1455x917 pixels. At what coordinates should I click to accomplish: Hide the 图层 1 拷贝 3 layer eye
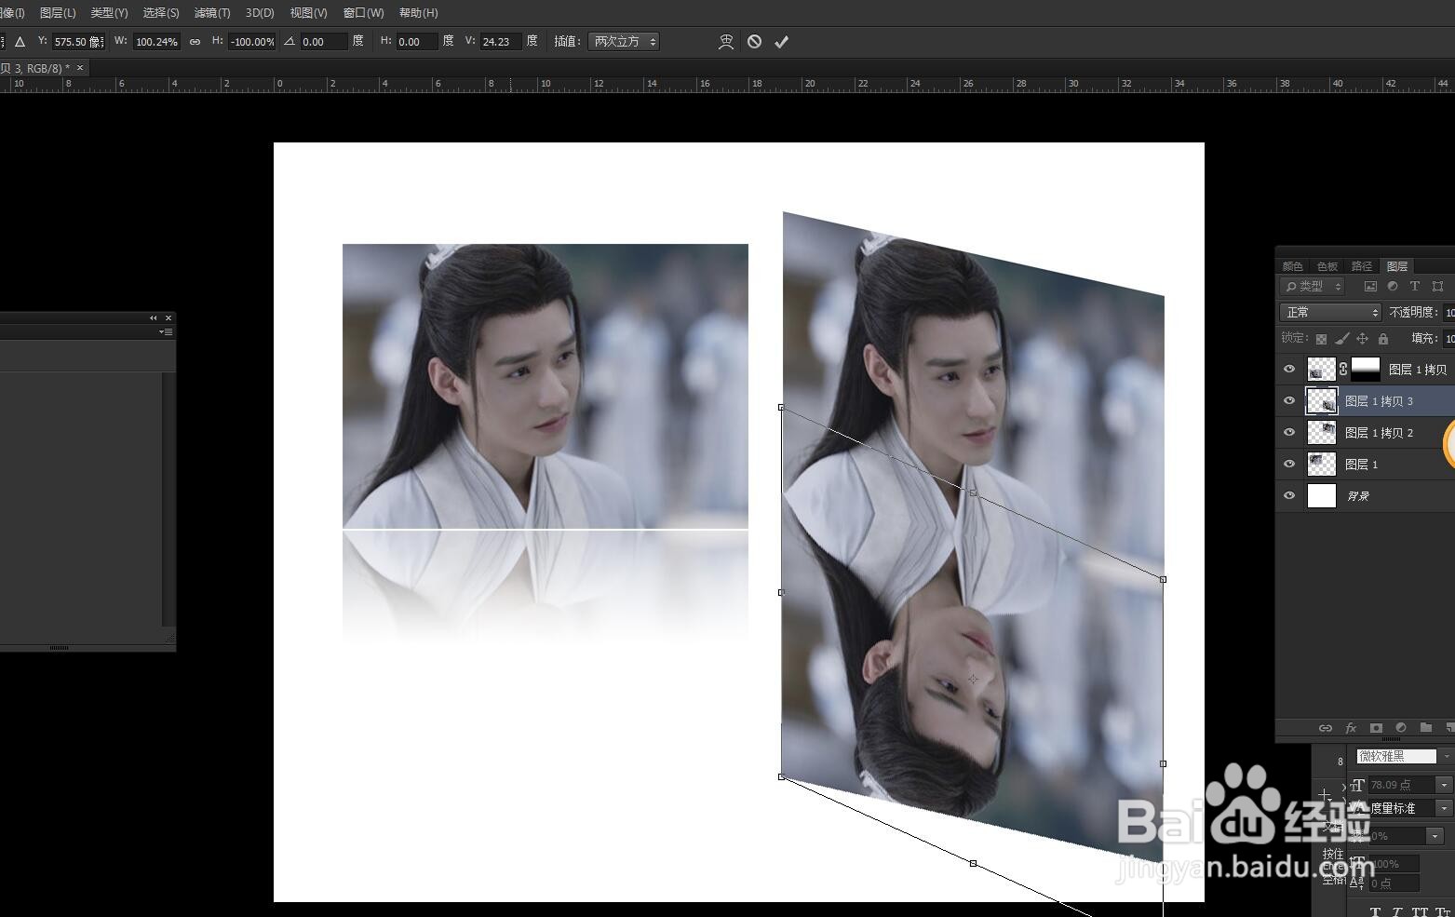(x=1289, y=401)
